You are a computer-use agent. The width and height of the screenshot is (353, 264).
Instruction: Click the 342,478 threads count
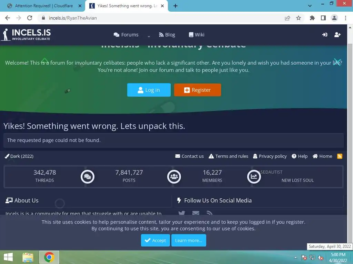coord(44,173)
